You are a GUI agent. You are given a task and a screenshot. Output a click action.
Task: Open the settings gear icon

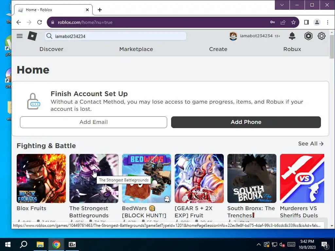point(321,36)
